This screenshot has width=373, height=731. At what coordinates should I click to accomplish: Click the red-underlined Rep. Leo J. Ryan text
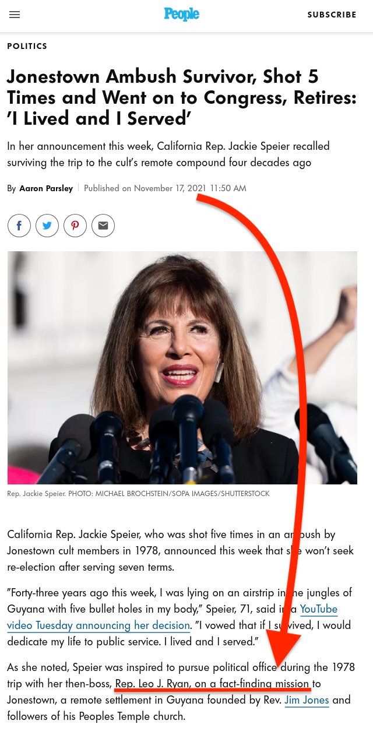coord(212,683)
